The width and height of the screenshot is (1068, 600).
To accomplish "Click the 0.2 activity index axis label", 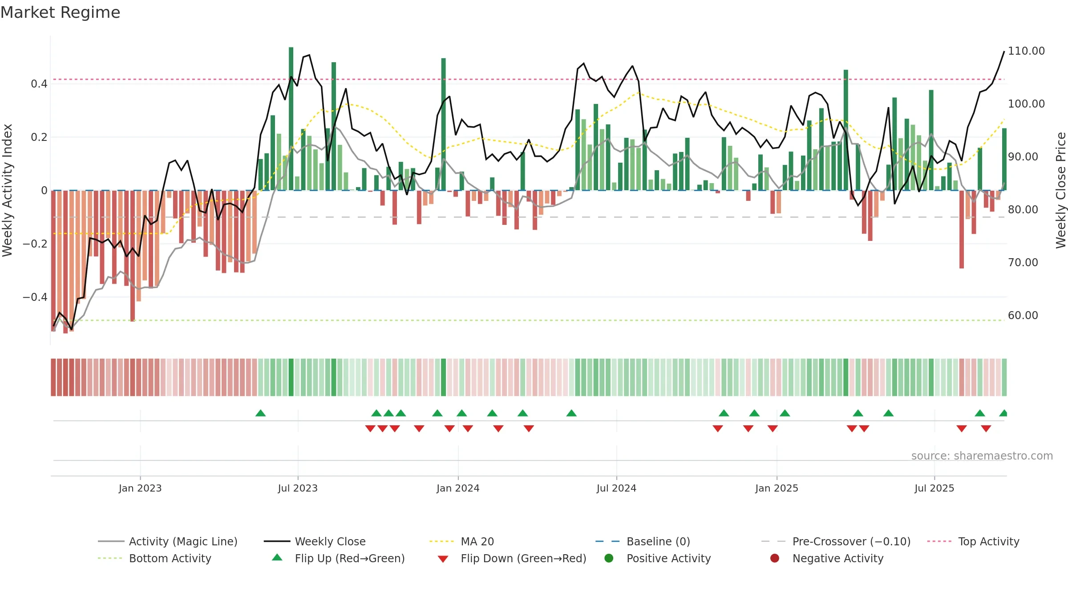I will (39, 137).
